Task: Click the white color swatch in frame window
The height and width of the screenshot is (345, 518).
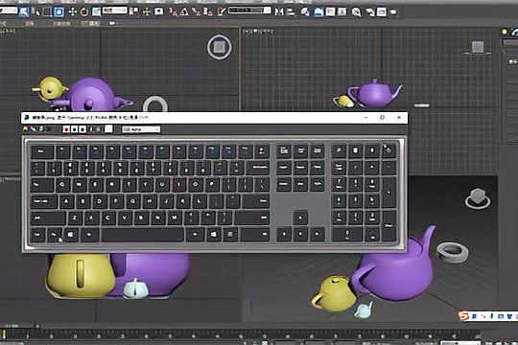Action: coord(108,129)
